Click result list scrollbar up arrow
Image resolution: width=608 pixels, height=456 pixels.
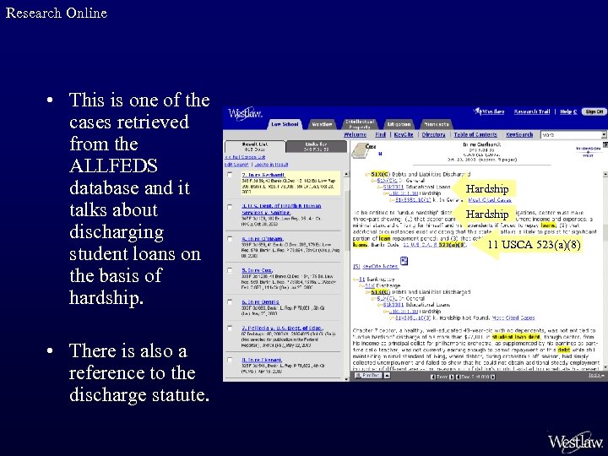pyautogui.click(x=346, y=175)
